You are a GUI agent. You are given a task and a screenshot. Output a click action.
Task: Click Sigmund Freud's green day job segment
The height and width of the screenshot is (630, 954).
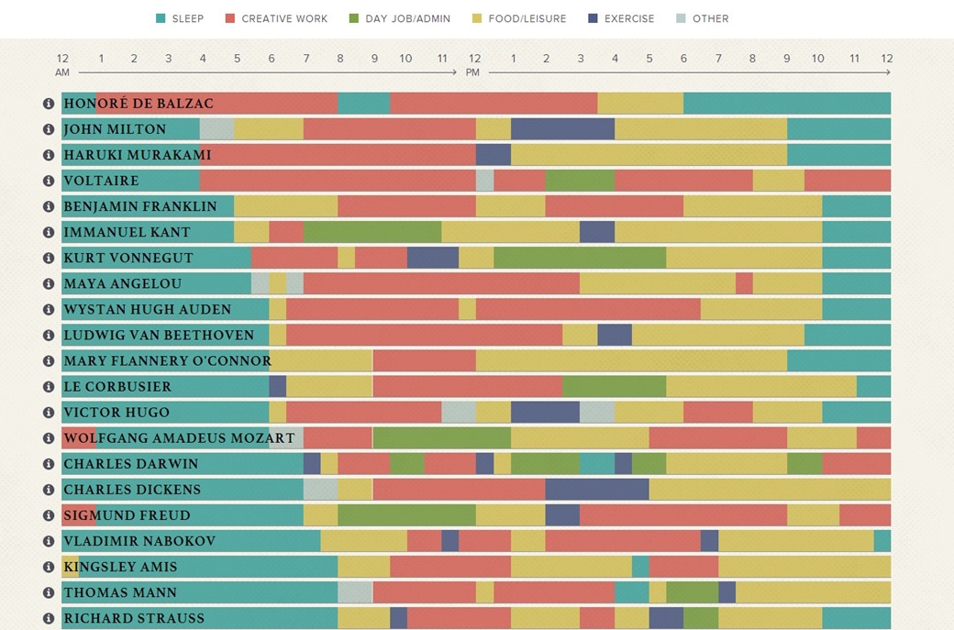click(407, 515)
